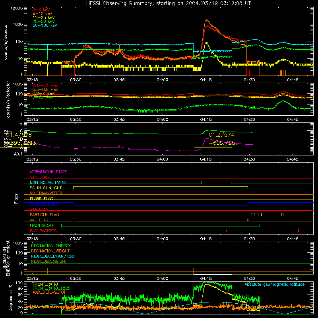Select the FRONTS_OFF flag label
The image size is (318, 318).
click(42, 225)
